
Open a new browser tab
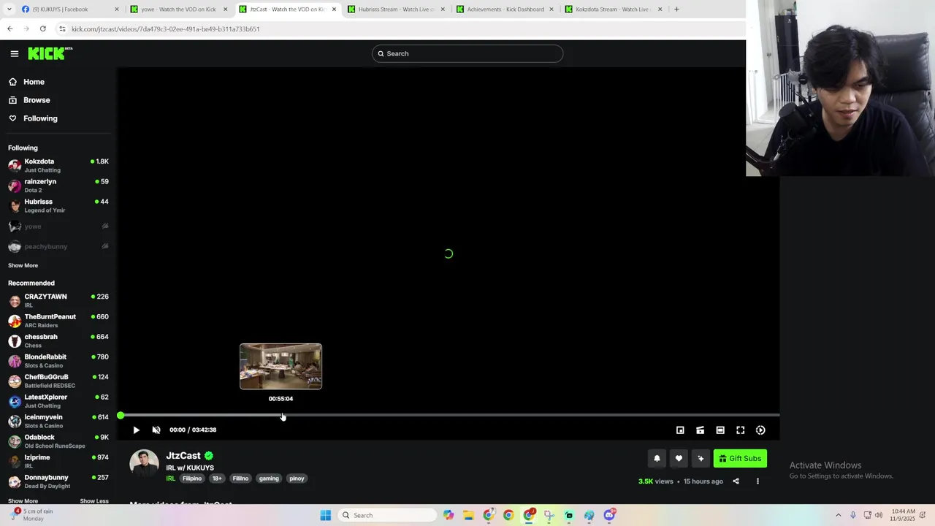(676, 9)
